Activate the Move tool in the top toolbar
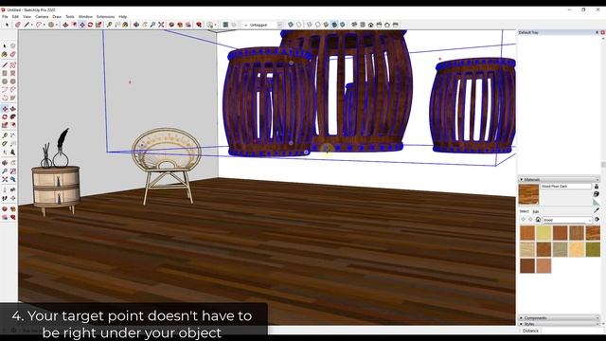The image size is (606, 341). (82, 25)
